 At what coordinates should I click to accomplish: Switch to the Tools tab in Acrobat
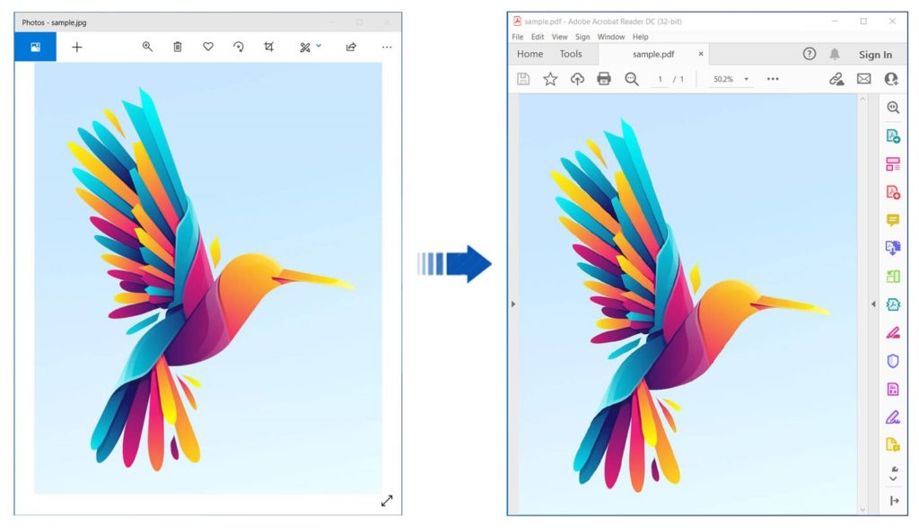(x=572, y=54)
